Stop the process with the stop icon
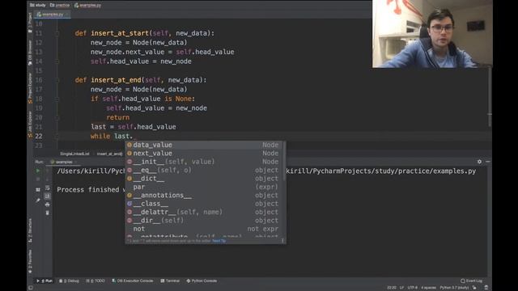This screenshot has width=518, height=291. point(38,179)
